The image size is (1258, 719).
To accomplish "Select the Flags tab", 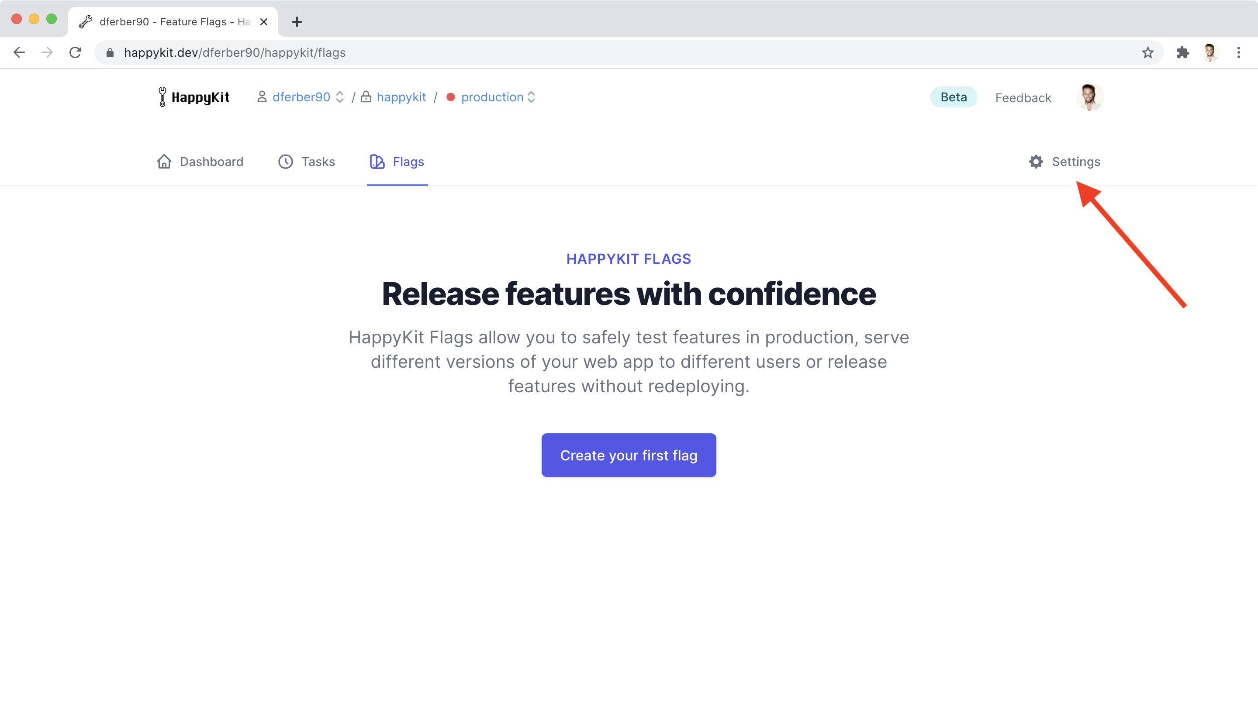I will [397, 162].
